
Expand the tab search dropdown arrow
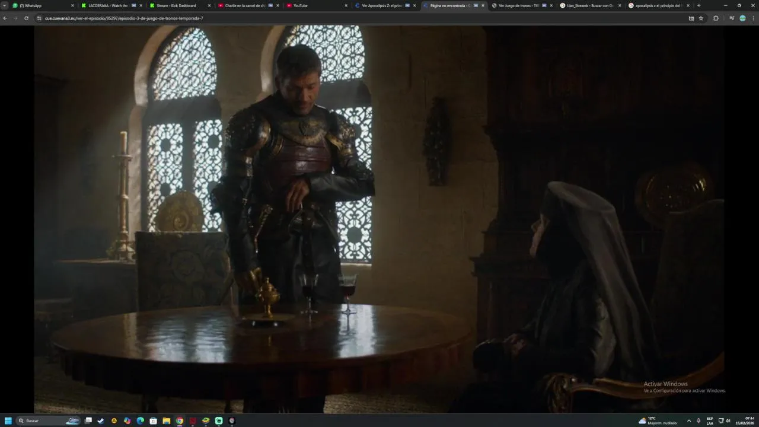pyautogui.click(x=5, y=5)
